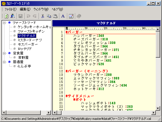
Task: Click the paste clipboard icon
Action: tap(55, 16)
